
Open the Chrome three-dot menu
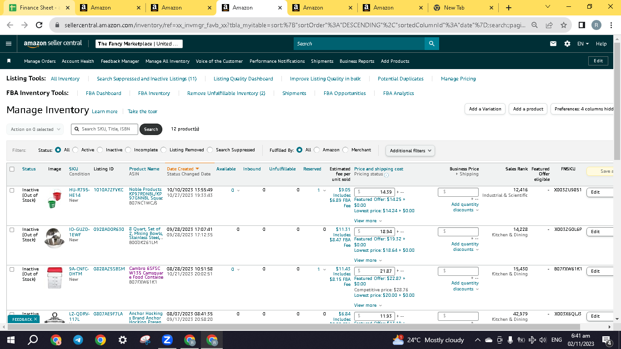coord(611,25)
